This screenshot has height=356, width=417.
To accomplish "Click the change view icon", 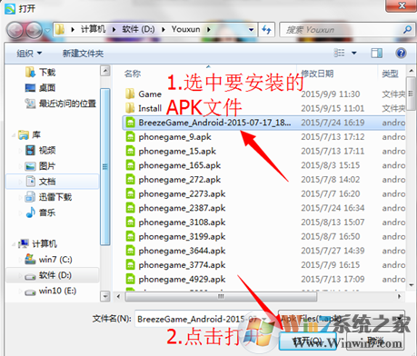I will point(339,54).
